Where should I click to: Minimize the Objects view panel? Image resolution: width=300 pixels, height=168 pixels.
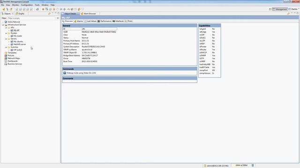pos(56,14)
